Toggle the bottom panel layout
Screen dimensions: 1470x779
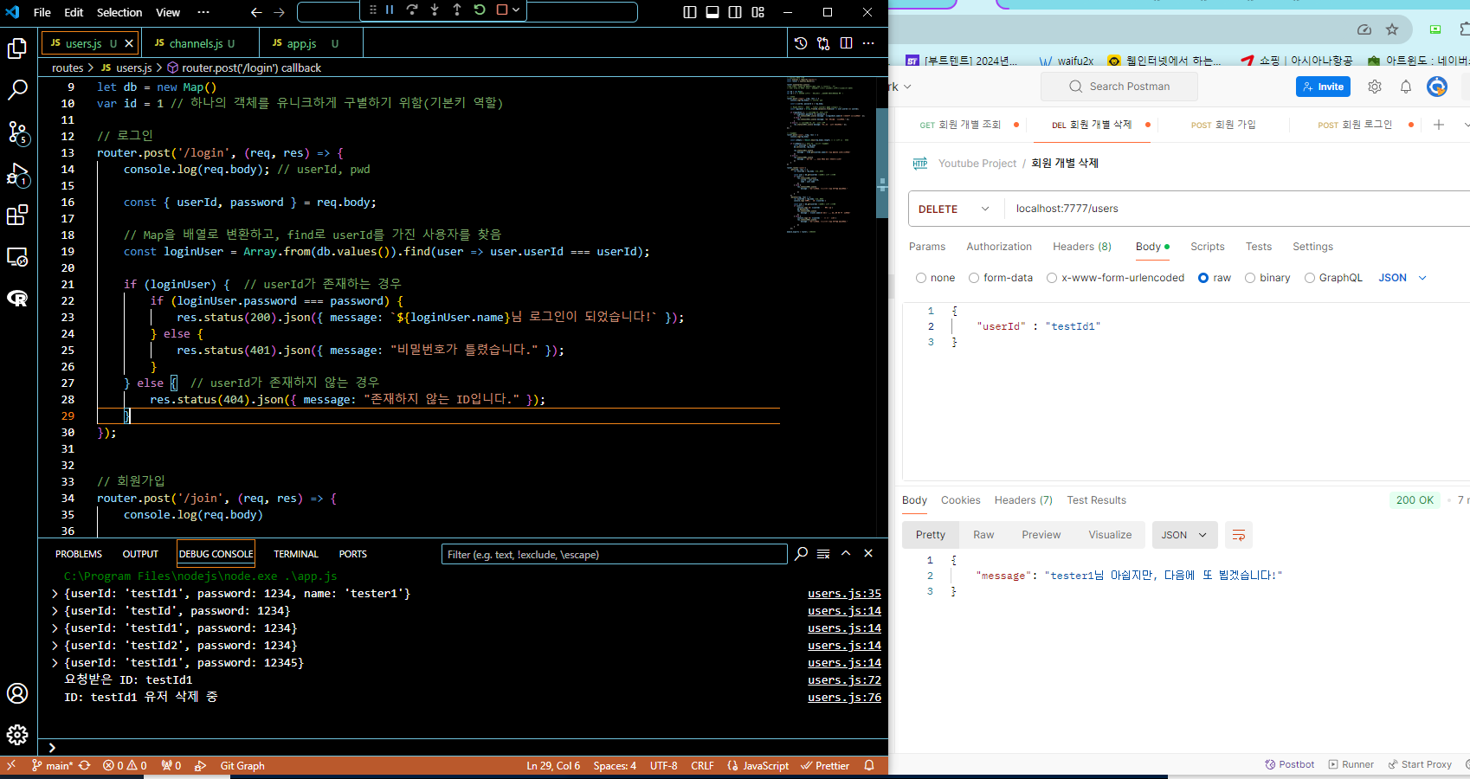pyautogui.click(x=712, y=12)
